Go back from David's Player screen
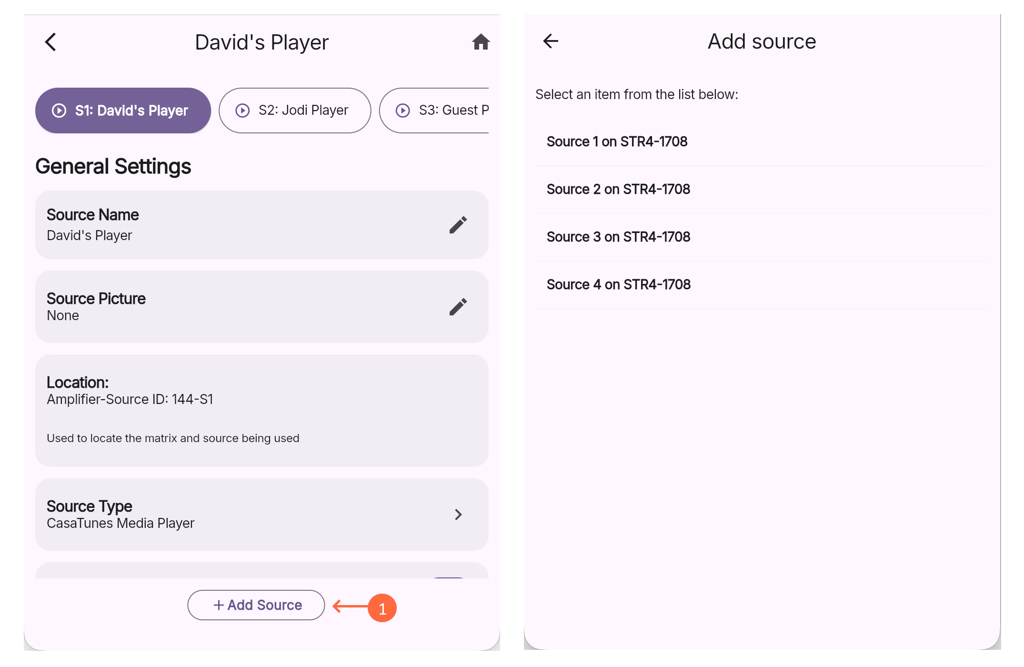The height and width of the screenshot is (667, 1024). click(x=50, y=42)
